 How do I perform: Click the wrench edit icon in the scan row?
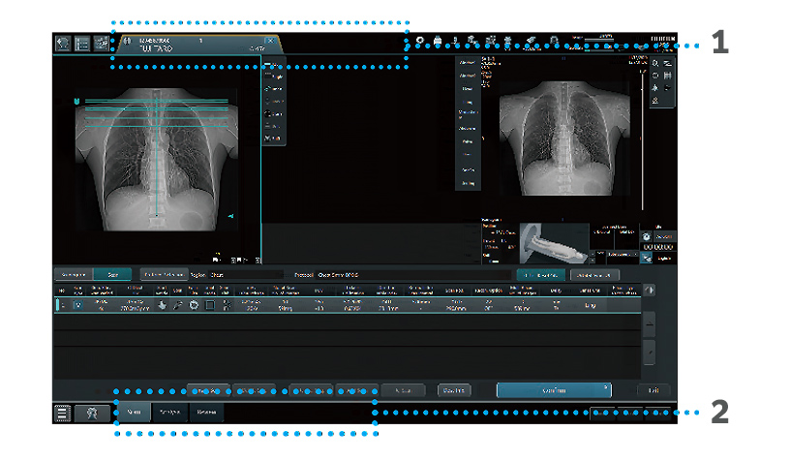click(x=177, y=305)
